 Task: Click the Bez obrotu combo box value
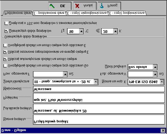pos(141,67)
